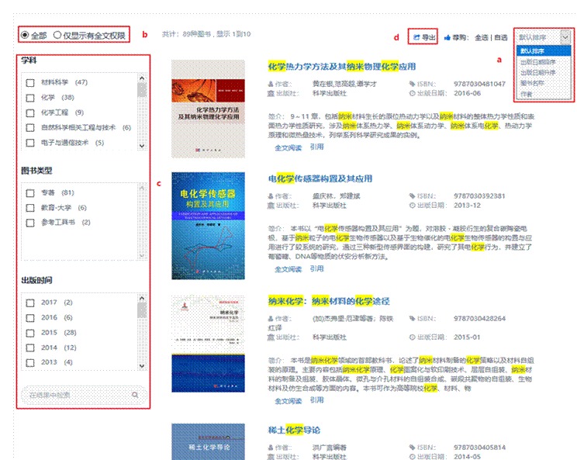The width and height of the screenshot is (577, 460).
Task: Tick 电子与通信技术 (5) checkbox
Action: [x=30, y=143]
